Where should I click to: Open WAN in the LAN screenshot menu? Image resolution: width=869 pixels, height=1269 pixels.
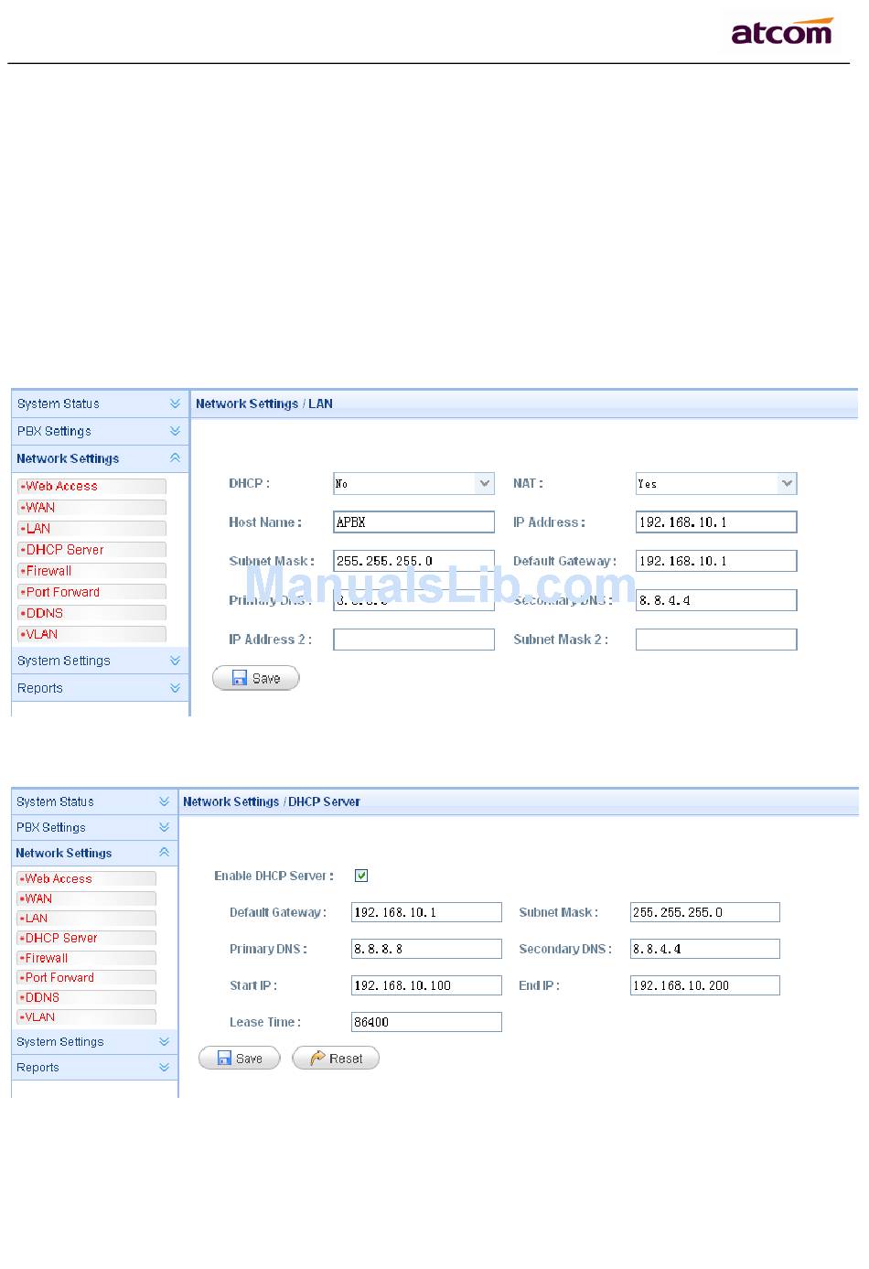pyautogui.click(x=91, y=507)
